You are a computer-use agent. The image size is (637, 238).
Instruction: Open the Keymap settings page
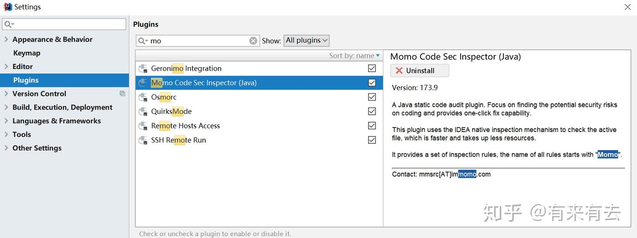(27, 53)
